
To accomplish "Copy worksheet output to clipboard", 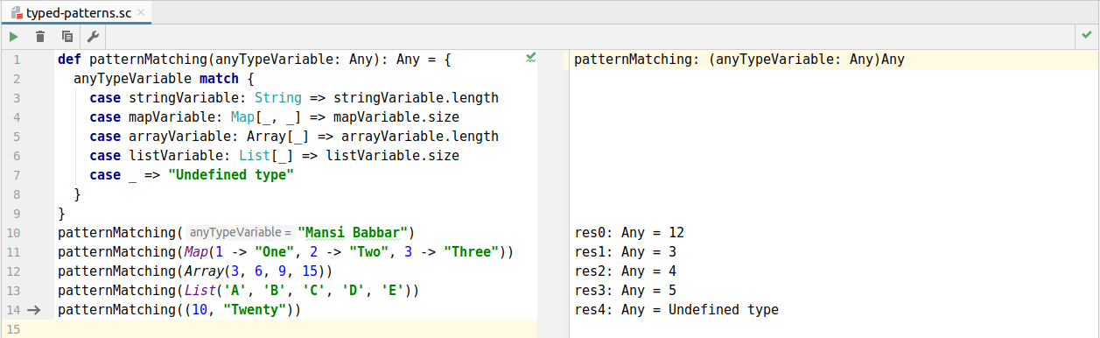I will pyautogui.click(x=67, y=36).
